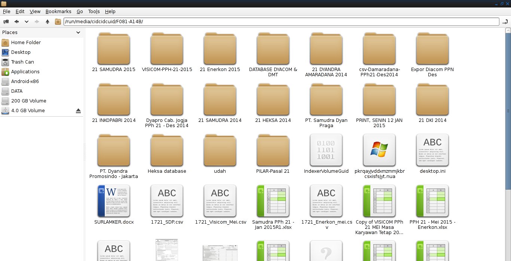
Task: Go up one directory with the up arrow
Action: point(47,22)
